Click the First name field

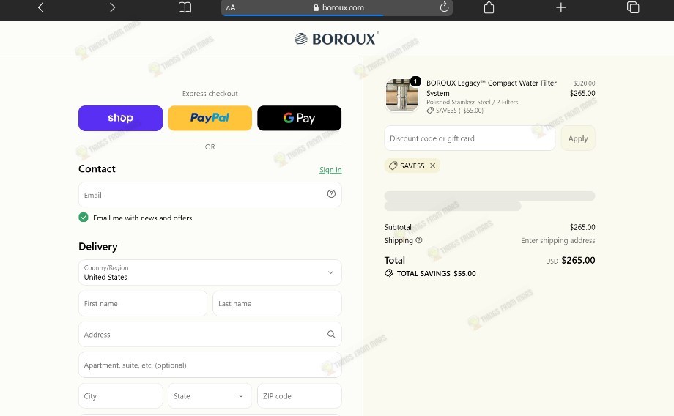[143, 303]
